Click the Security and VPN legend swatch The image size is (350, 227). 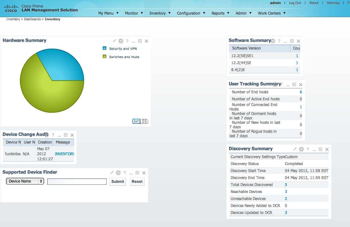105,49
